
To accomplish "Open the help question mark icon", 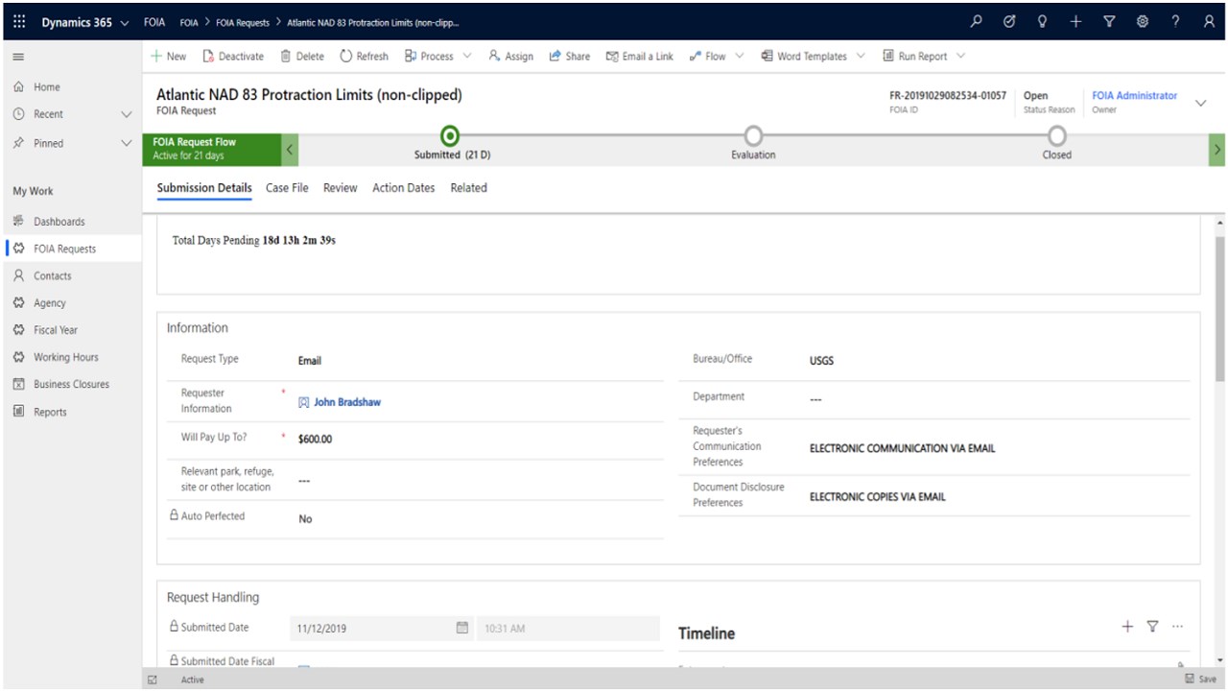I will point(1175,22).
